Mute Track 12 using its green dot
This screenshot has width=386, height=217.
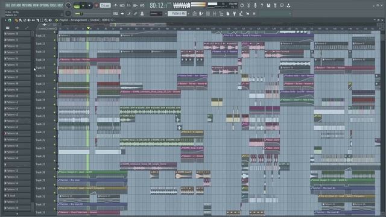tap(55, 48)
